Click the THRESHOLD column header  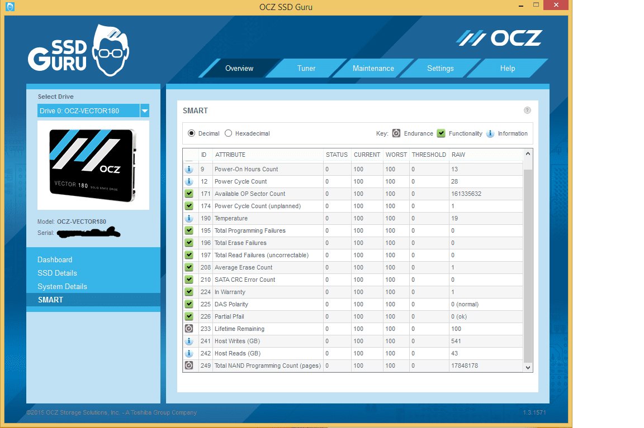click(429, 155)
